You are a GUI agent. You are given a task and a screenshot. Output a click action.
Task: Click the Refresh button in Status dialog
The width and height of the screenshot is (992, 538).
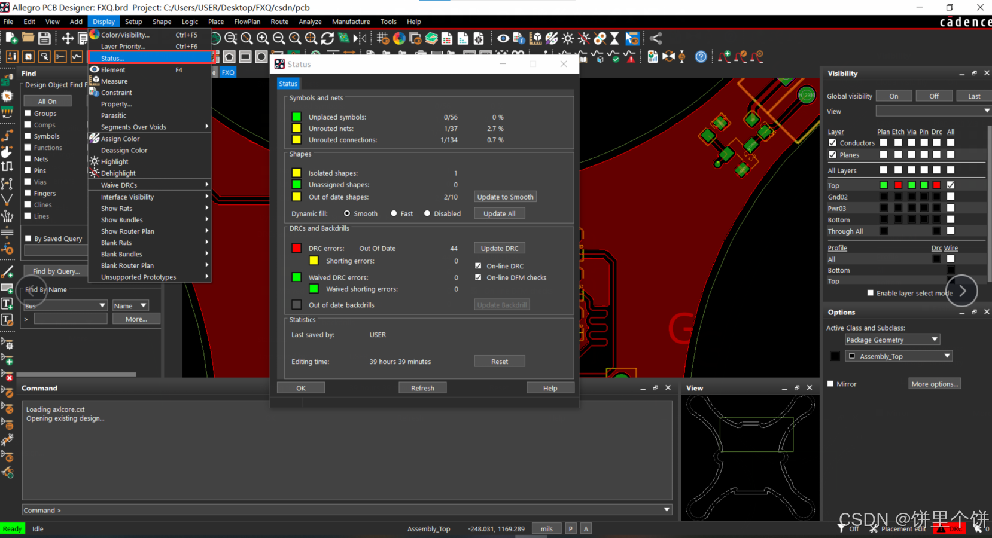(422, 388)
